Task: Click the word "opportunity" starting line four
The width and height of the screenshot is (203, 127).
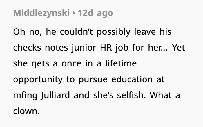Action: point(38,79)
